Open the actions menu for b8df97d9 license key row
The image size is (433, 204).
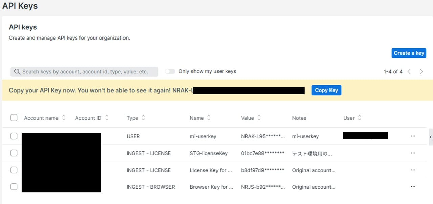(413, 170)
